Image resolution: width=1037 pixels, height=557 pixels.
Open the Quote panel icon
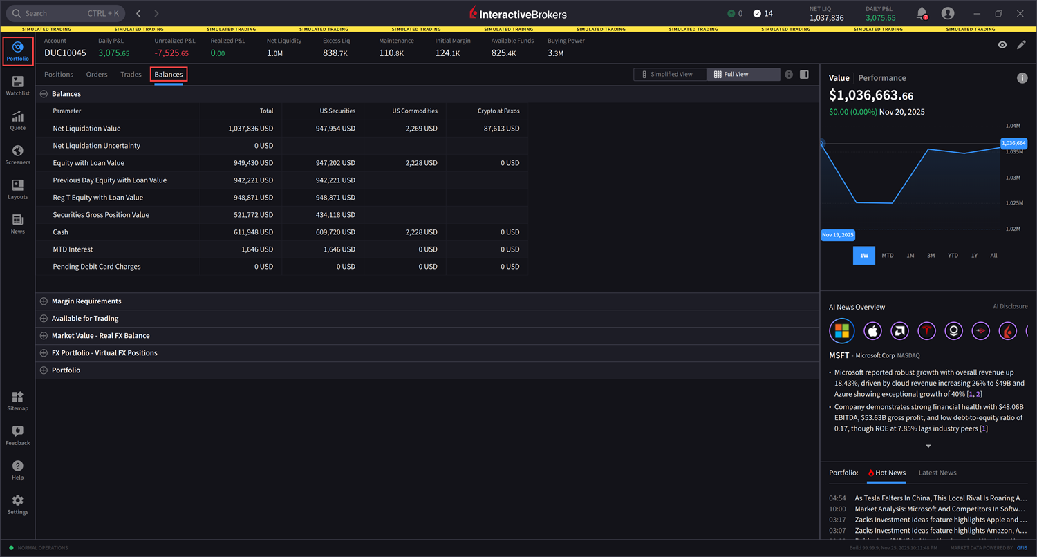point(17,120)
